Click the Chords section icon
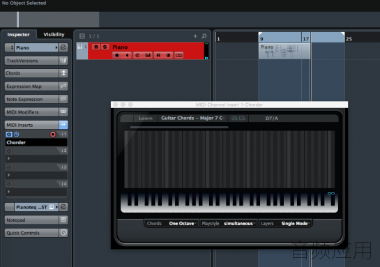This screenshot has width=380, height=267. tap(63, 73)
